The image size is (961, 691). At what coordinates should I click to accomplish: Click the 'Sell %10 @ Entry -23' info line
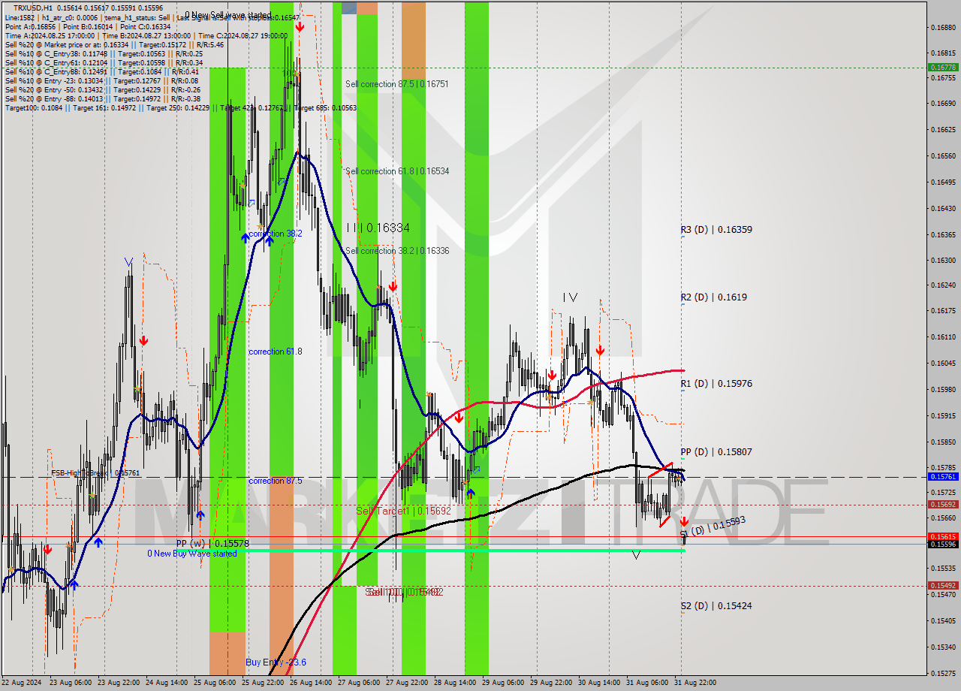click(101, 80)
